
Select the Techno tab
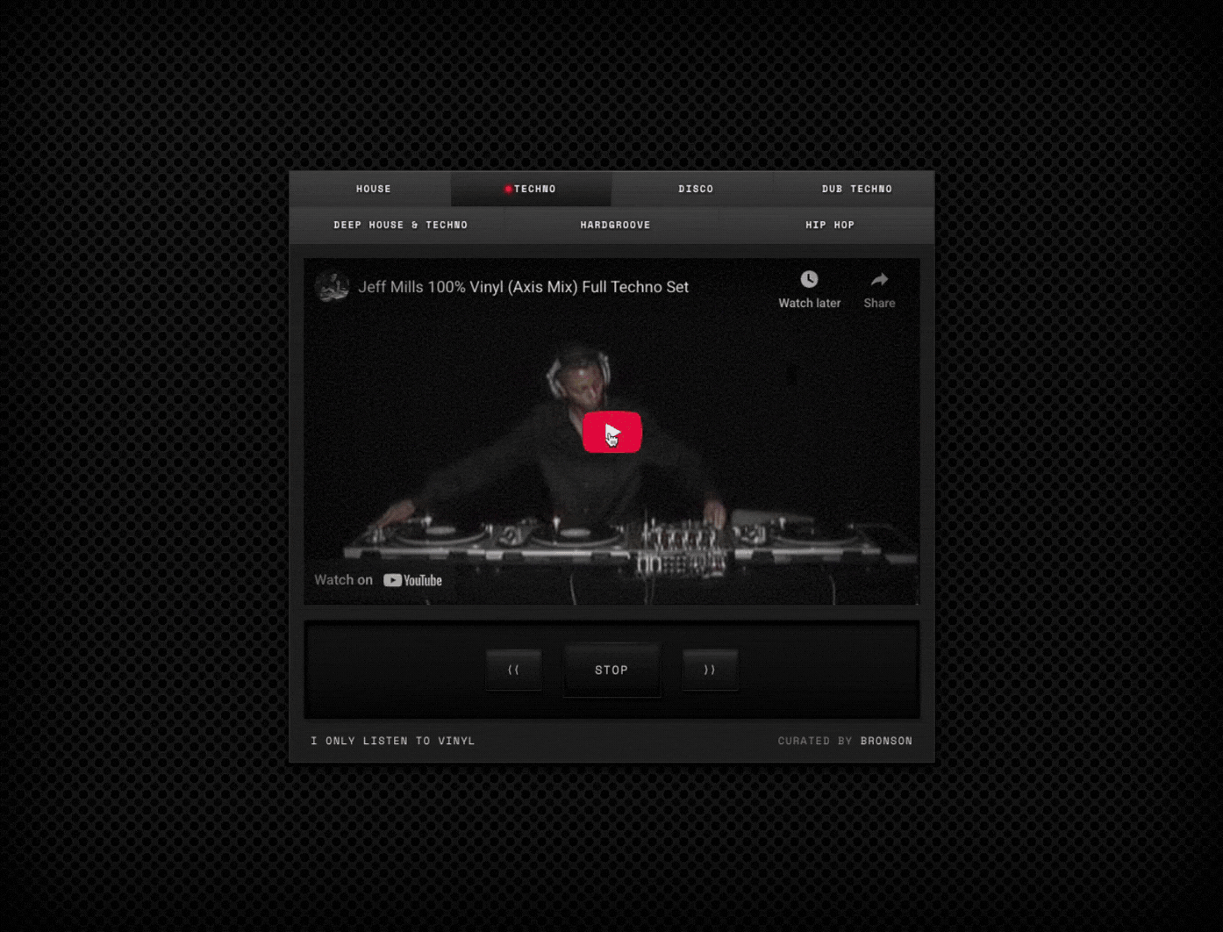click(x=534, y=190)
